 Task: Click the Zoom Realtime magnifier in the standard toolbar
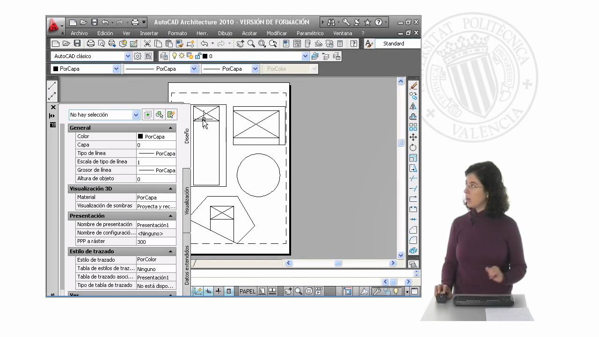(251, 44)
